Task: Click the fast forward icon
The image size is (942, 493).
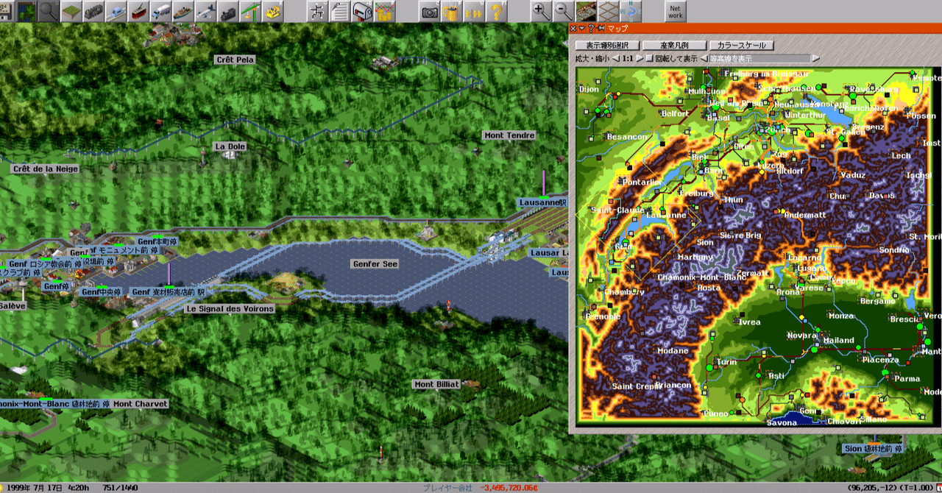Action: tap(475, 11)
